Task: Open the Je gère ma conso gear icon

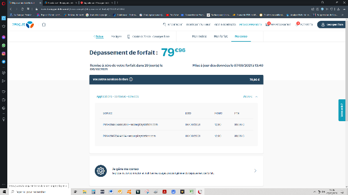Action: click(101, 171)
